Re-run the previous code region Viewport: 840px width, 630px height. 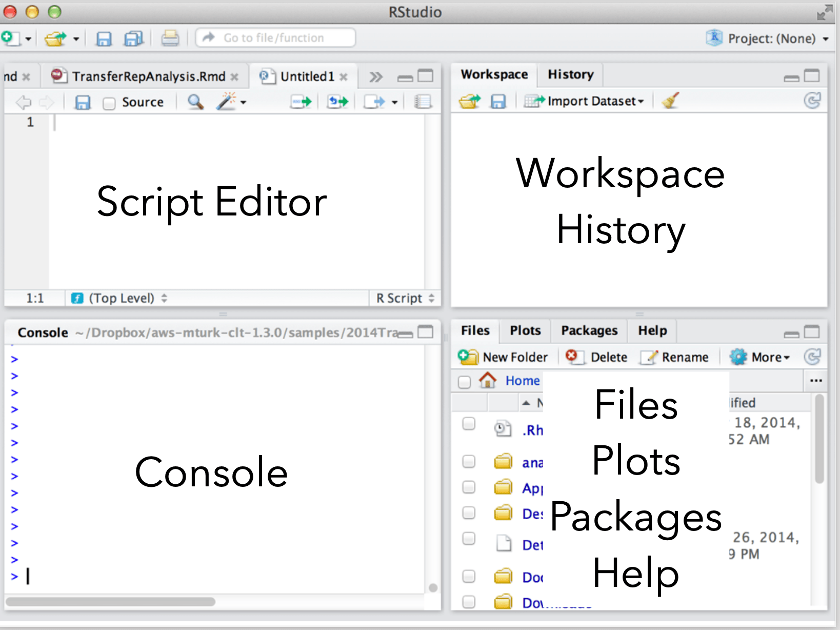point(338,102)
